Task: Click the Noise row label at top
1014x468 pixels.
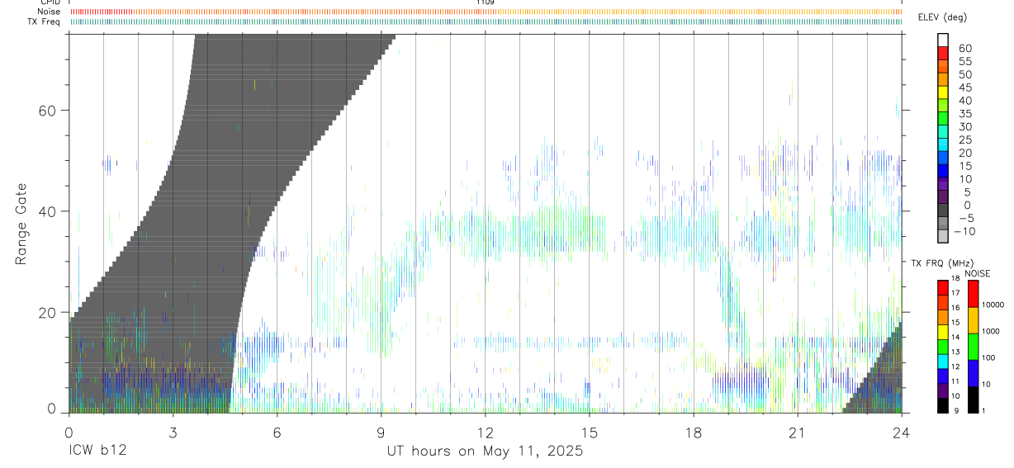Action: [x=50, y=12]
